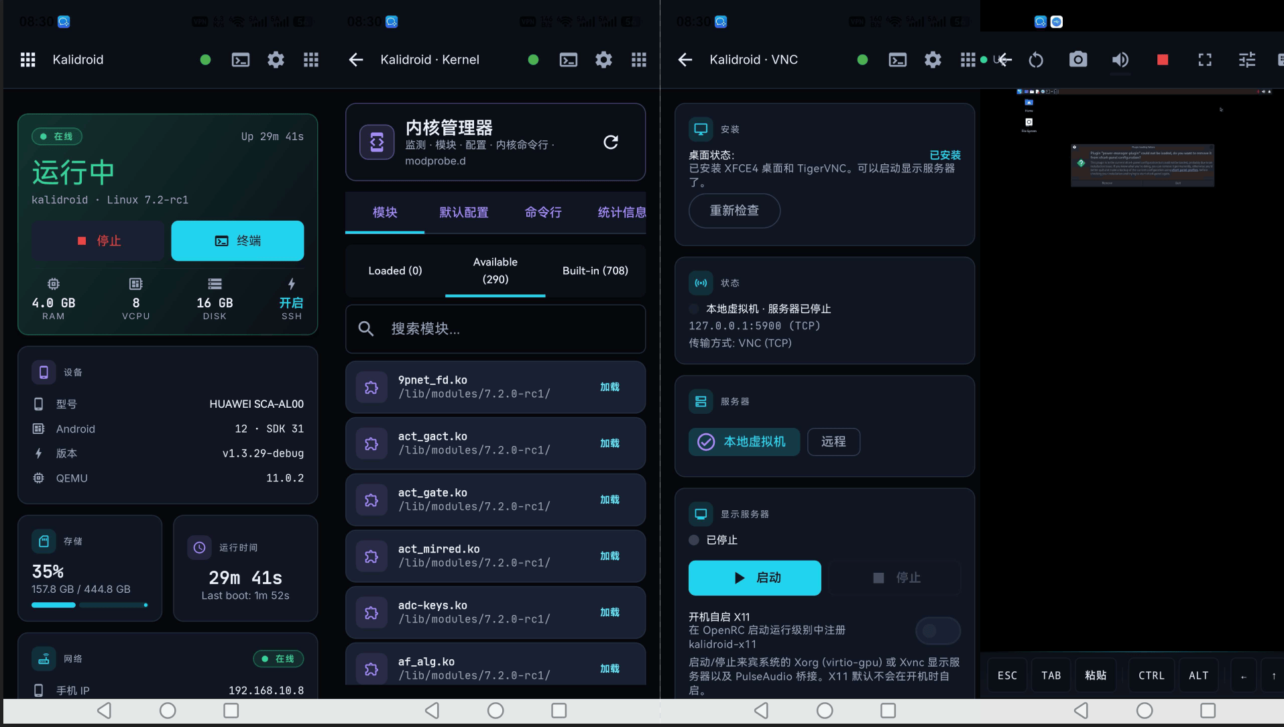Mute audio using the speaker icon
This screenshot has height=727, width=1284.
pos(1120,60)
